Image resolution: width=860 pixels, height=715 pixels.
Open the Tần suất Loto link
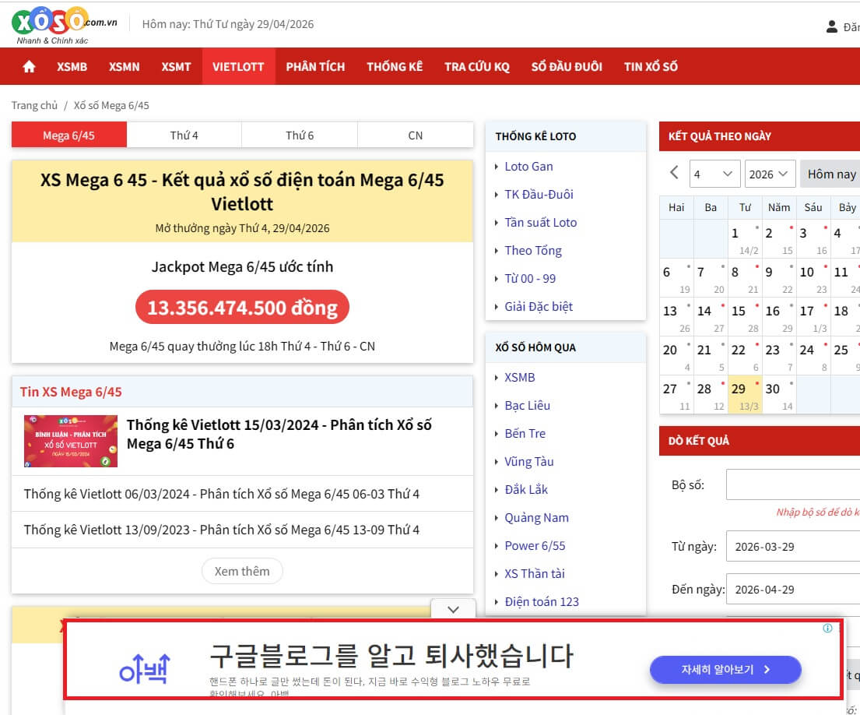(541, 222)
